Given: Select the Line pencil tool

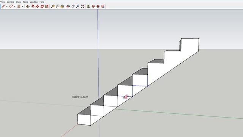Looking at the screenshot, I should click(x=3, y=6).
